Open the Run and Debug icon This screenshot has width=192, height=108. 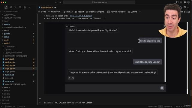click(20, 7)
